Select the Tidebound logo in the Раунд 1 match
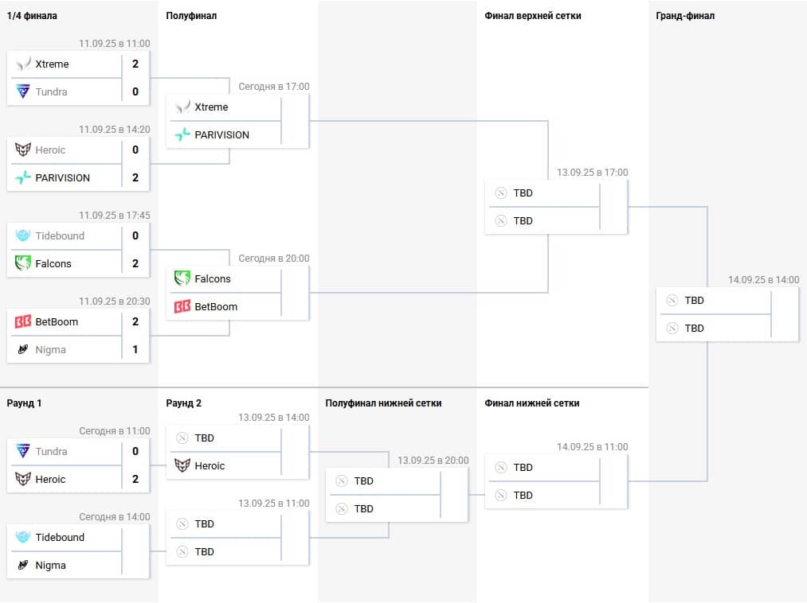The width and height of the screenshot is (807, 603). point(23,538)
